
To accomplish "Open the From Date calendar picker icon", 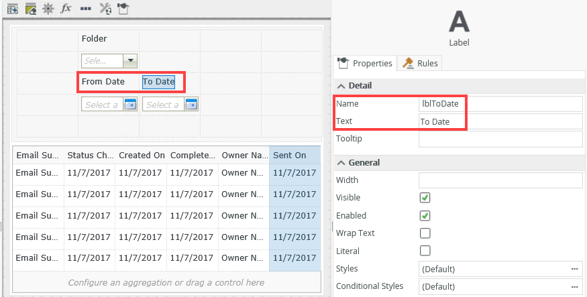I will click(x=130, y=104).
